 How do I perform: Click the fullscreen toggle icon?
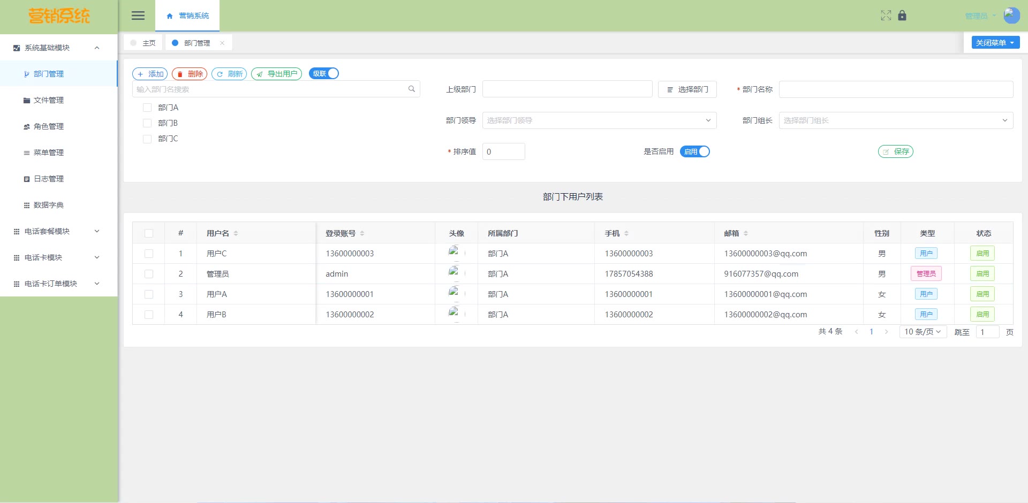click(886, 16)
